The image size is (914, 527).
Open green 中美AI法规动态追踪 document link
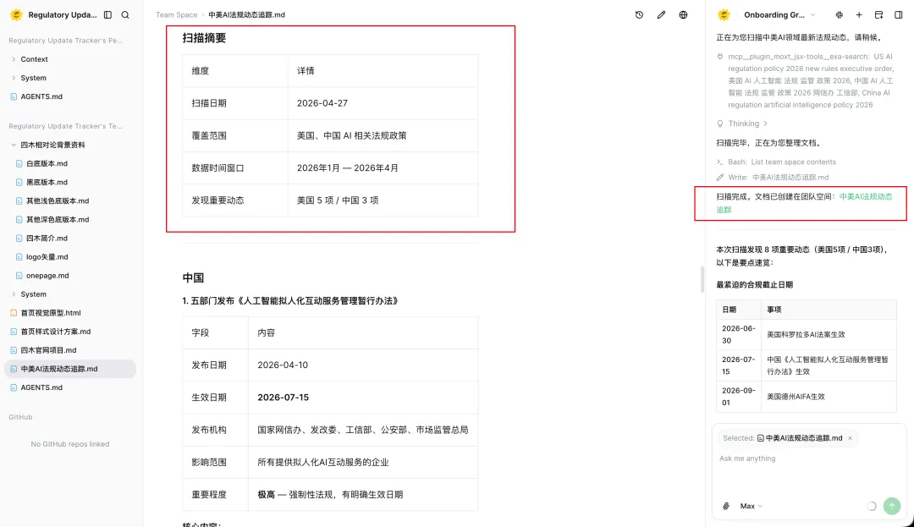point(865,196)
